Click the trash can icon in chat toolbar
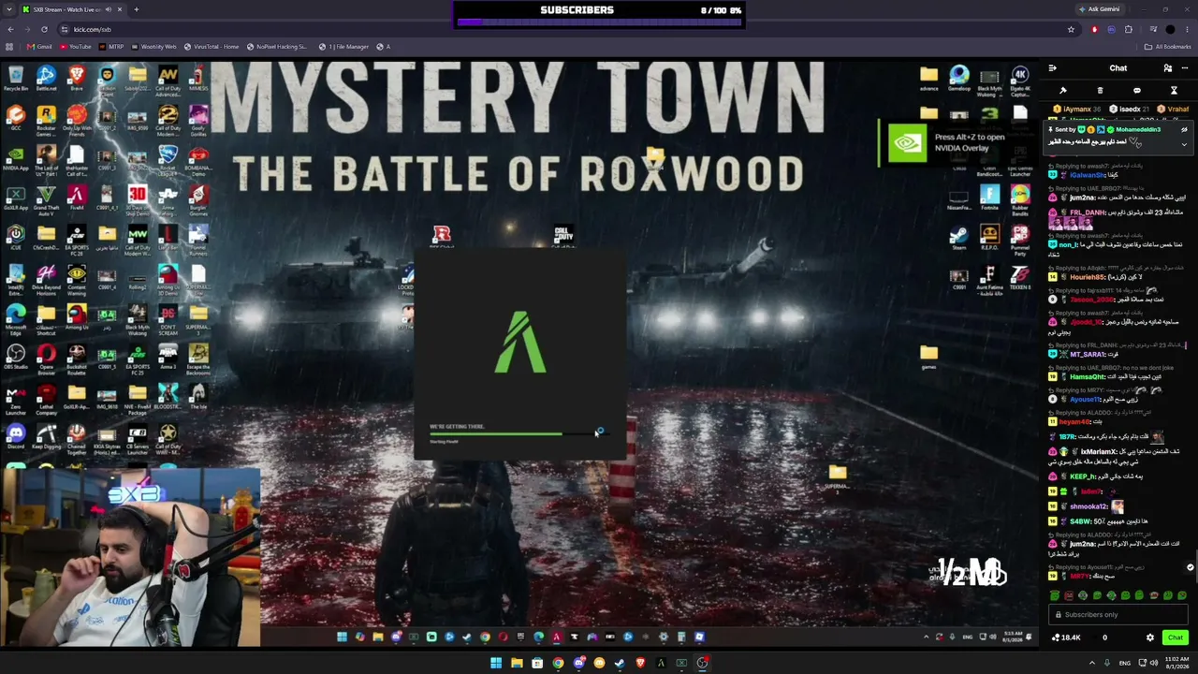The image size is (1198, 674). coord(1100,91)
